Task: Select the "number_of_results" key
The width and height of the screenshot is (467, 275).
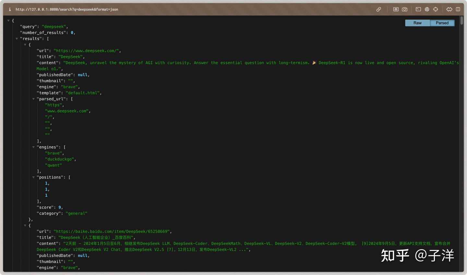Action: coord(43,33)
